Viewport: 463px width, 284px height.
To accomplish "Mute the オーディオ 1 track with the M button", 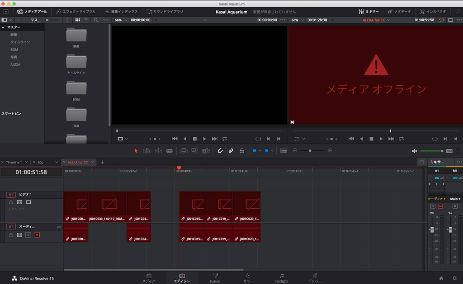I will click(37, 235).
